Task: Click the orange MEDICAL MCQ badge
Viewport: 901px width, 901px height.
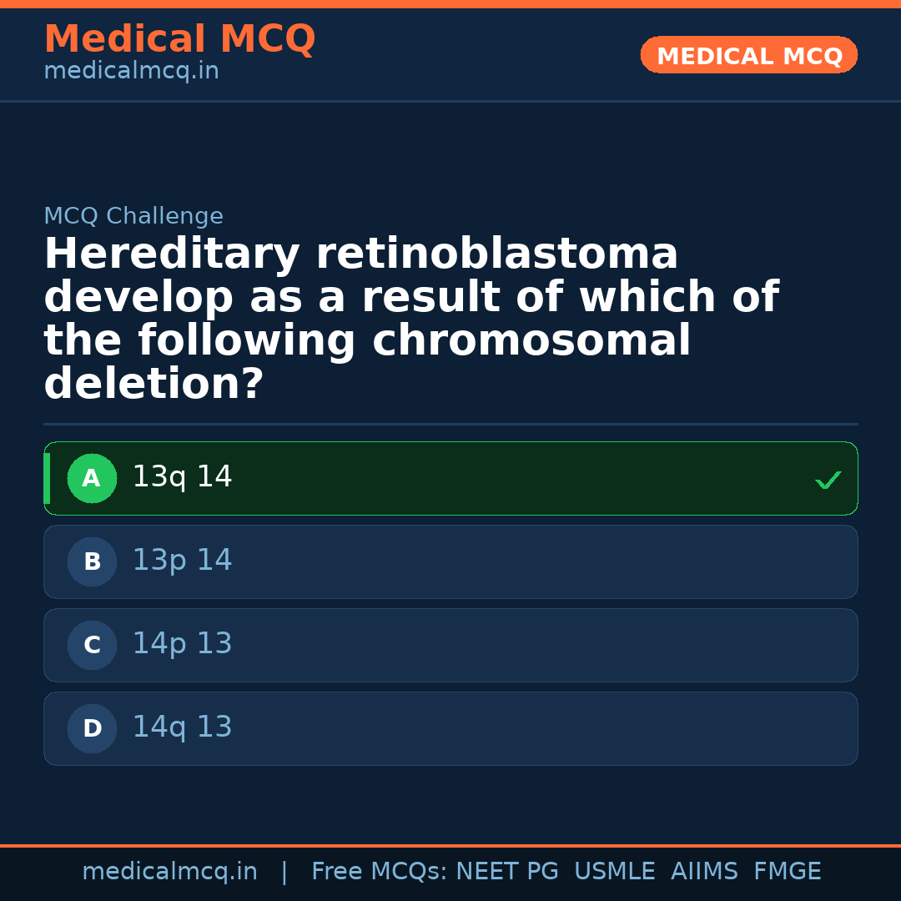Action: (748, 56)
